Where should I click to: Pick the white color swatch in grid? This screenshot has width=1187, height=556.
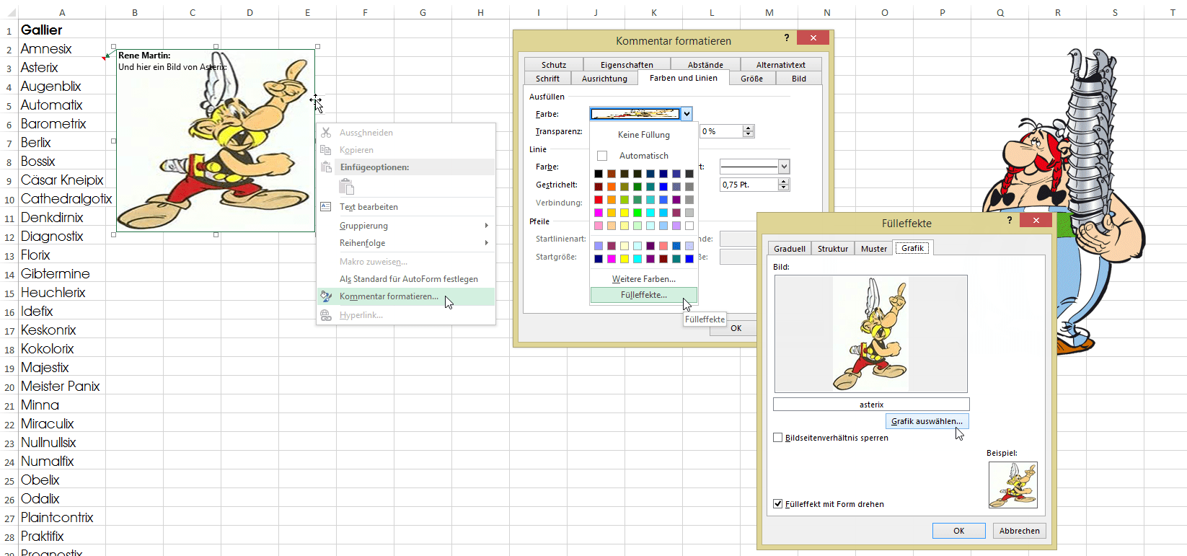689,226
